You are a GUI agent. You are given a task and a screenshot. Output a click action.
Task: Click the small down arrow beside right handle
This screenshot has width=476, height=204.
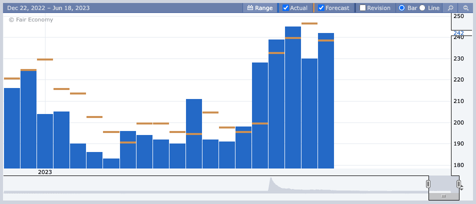(462, 189)
